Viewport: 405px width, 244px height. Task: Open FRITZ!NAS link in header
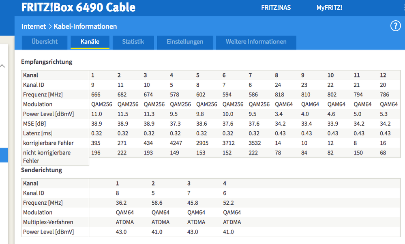click(276, 7)
